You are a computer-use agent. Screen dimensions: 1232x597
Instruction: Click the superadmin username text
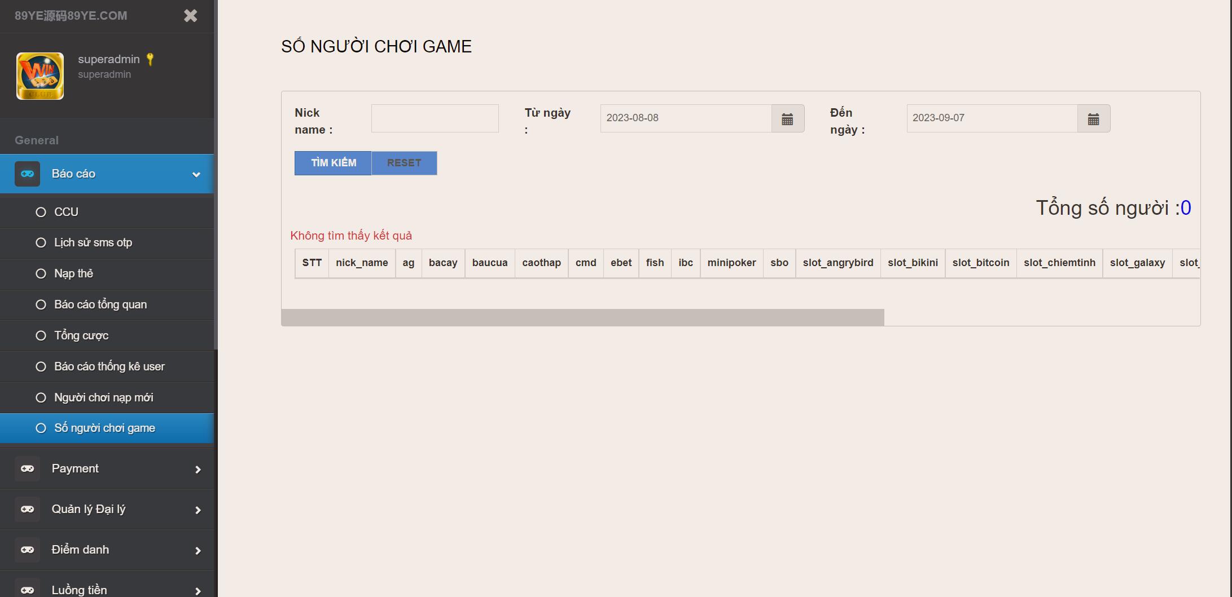pyautogui.click(x=109, y=59)
